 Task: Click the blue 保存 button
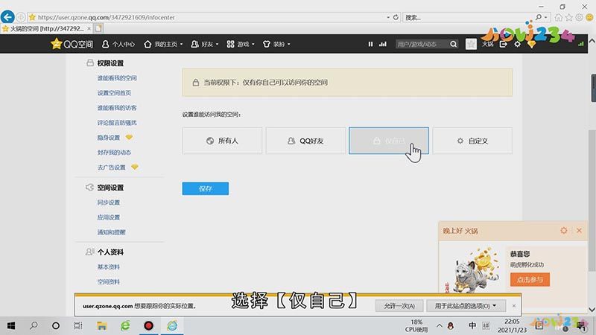(x=206, y=188)
